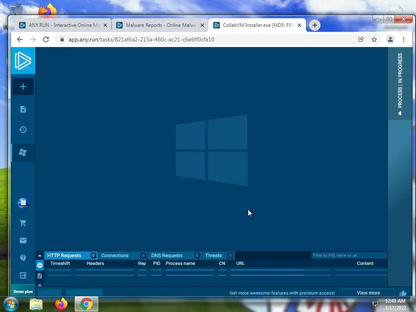
Task: Select the Windows flag icon in sidebar
Action: pyautogui.click(x=23, y=152)
